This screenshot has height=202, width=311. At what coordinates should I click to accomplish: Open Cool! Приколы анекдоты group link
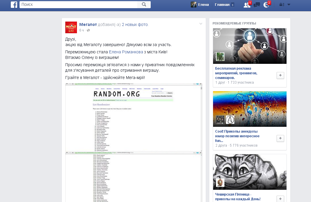point(237,136)
